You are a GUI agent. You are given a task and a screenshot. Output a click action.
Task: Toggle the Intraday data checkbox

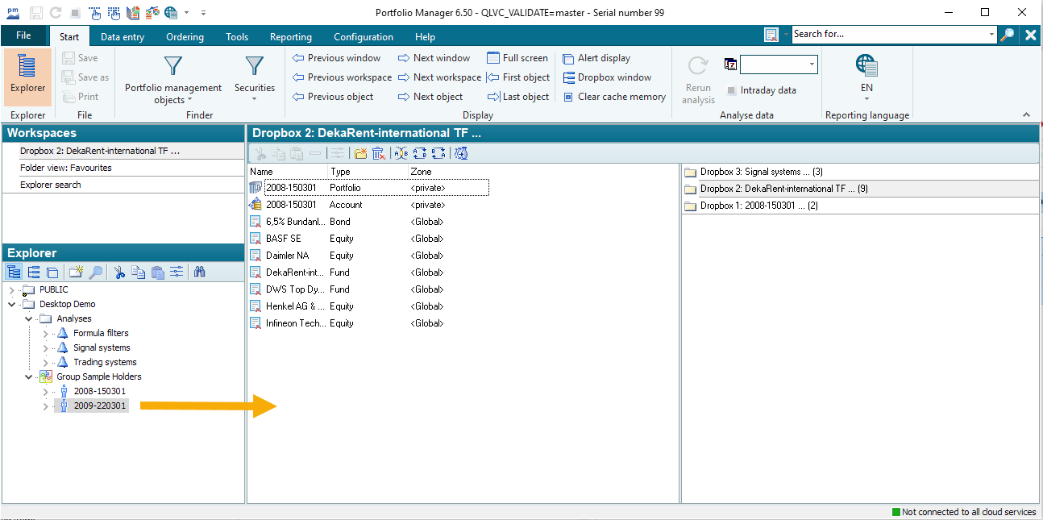[x=731, y=90]
